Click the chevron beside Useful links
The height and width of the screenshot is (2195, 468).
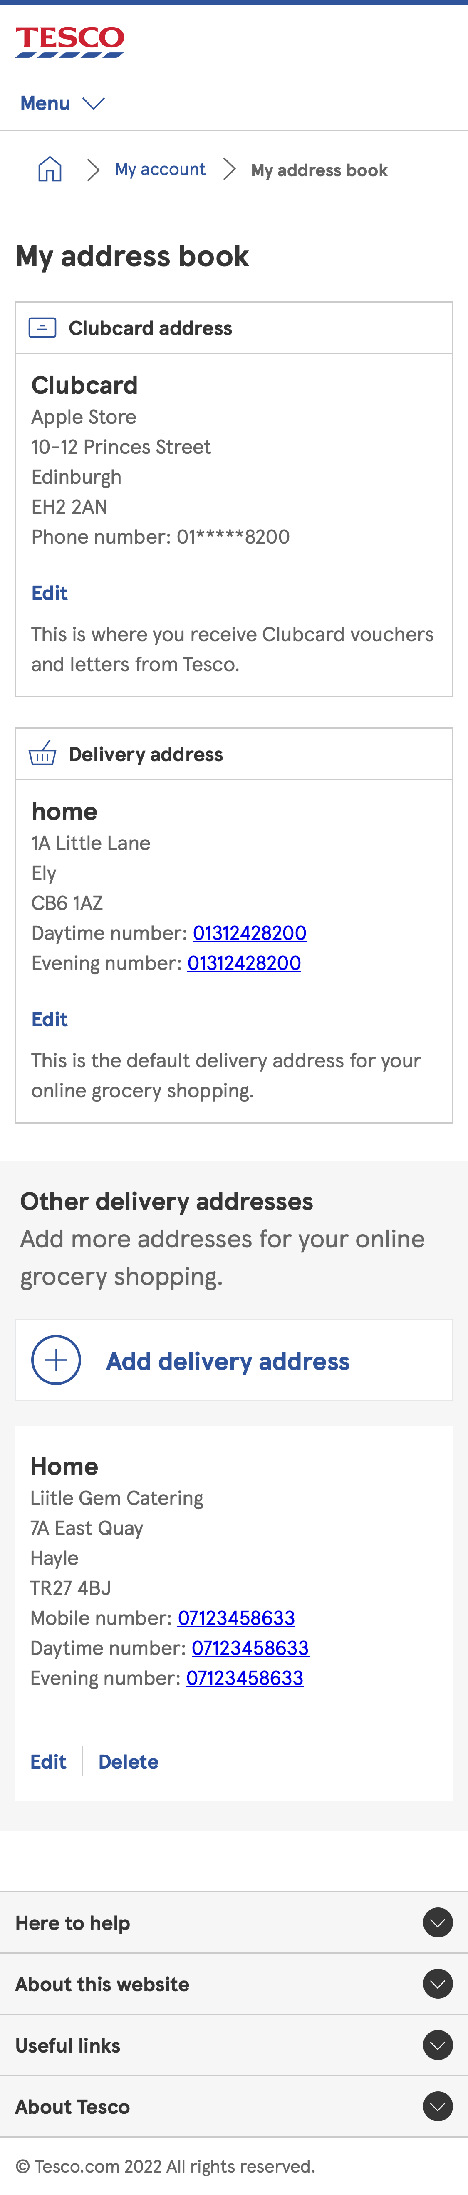[x=437, y=2044]
